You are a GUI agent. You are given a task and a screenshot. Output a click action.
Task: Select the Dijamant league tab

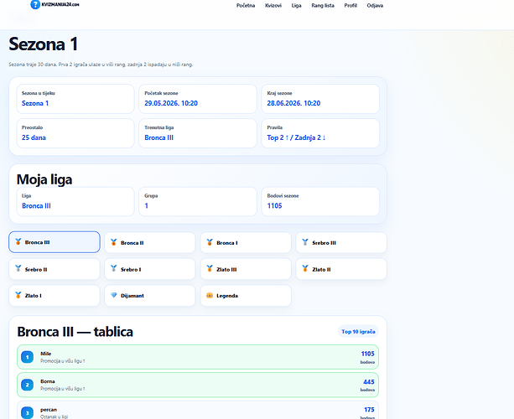point(150,296)
